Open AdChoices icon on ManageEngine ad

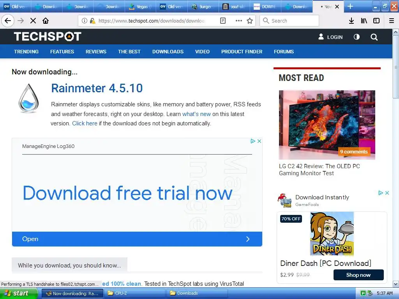coord(252,141)
